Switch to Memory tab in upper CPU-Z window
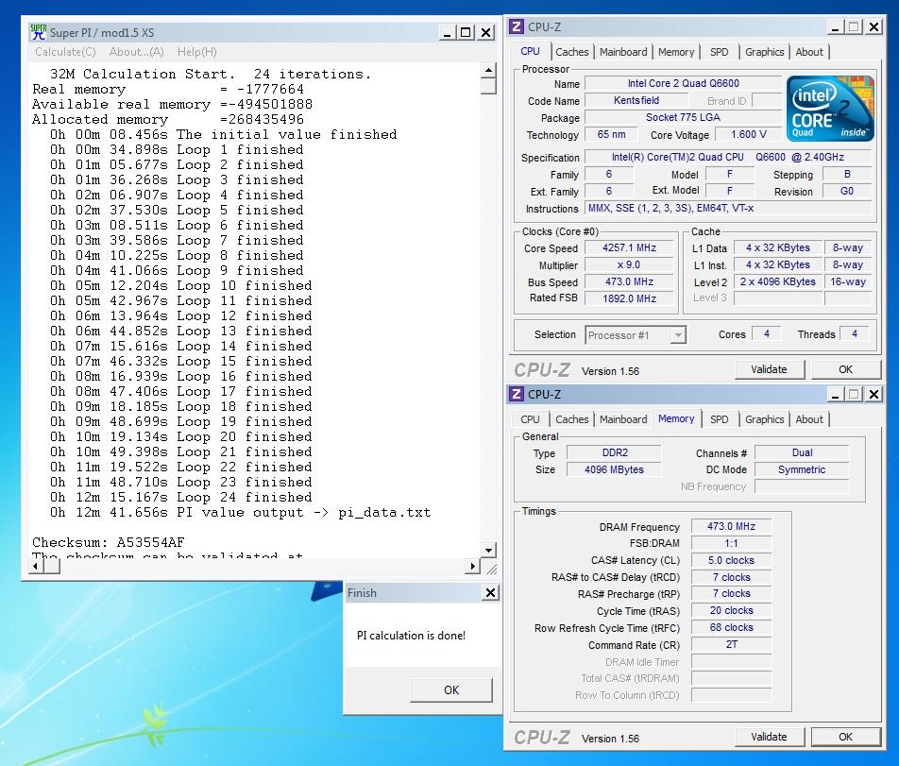The width and height of the screenshot is (899, 766). tap(676, 52)
